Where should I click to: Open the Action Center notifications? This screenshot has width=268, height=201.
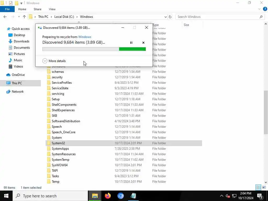click(x=260, y=196)
